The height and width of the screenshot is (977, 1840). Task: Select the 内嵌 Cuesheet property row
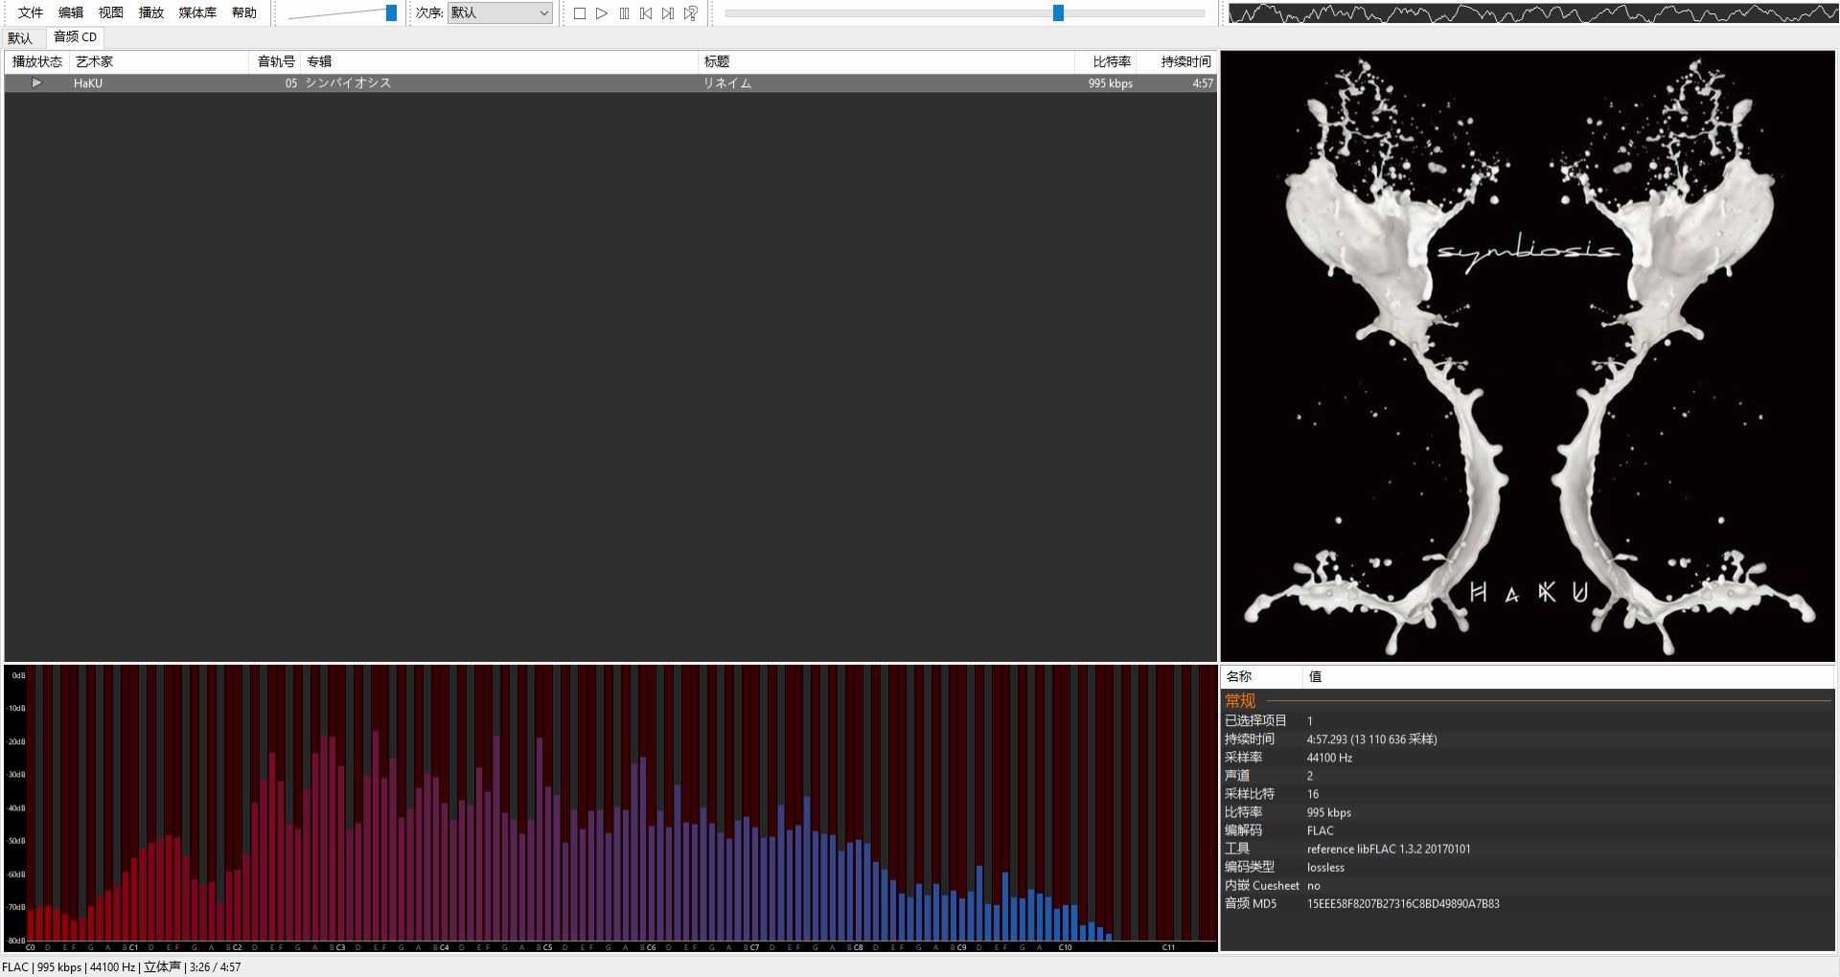coord(1528,886)
